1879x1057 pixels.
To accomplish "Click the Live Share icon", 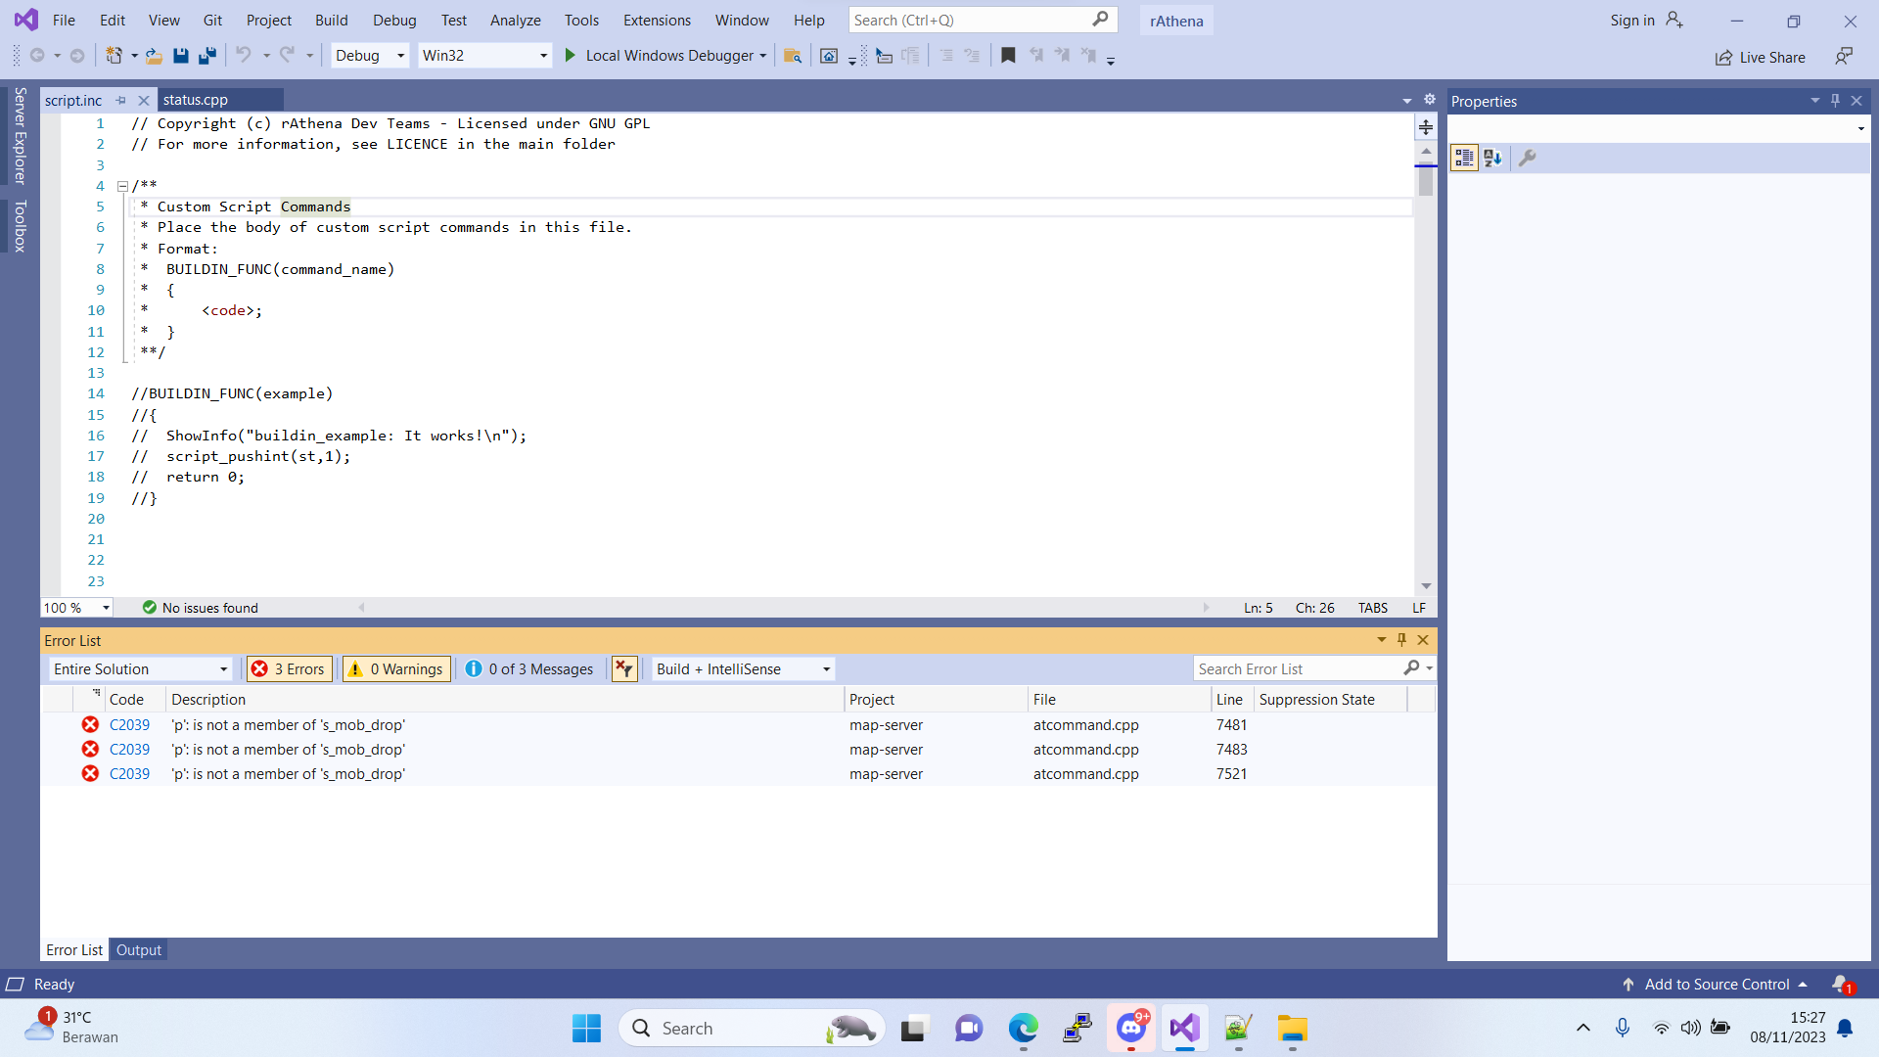I will pos(1723,58).
